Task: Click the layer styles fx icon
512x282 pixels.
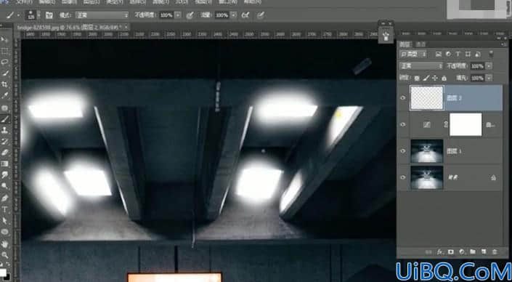Action: 440,251
